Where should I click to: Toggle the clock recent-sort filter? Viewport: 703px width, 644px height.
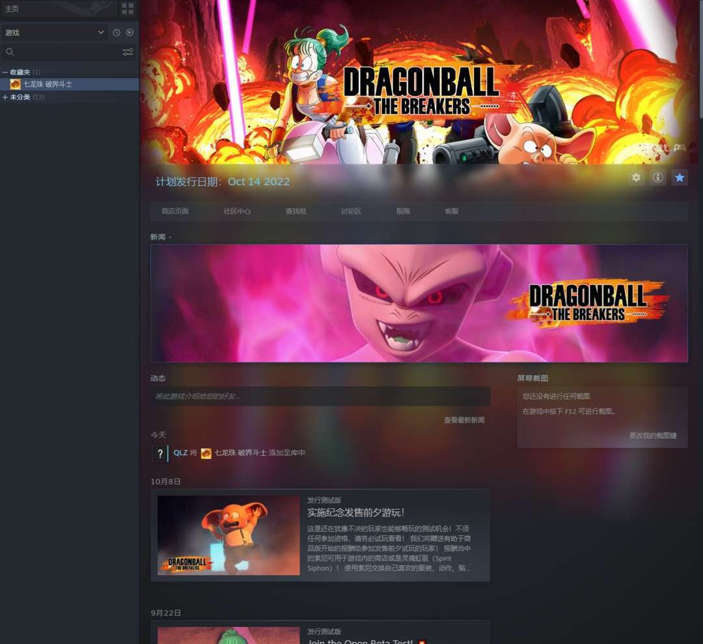pos(117,33)
